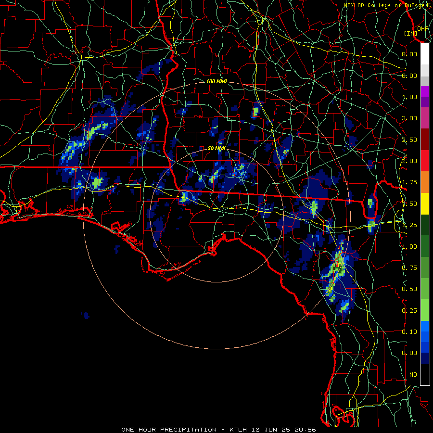Click the "3.00" legend value
The image size is (433, 433).
pos(409,118)
